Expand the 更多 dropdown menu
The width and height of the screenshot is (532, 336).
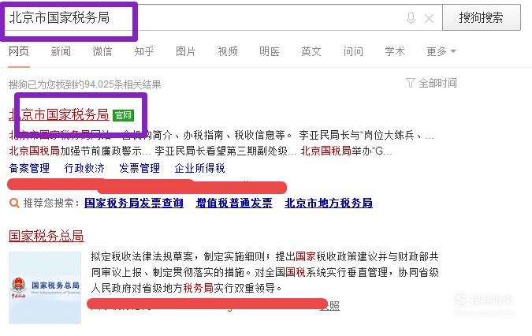coord(441,51)
